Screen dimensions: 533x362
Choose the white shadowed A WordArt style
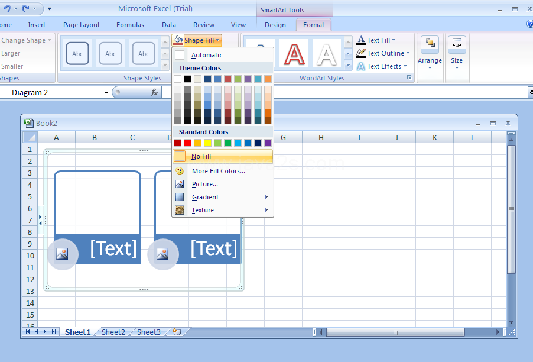[327, 53]
